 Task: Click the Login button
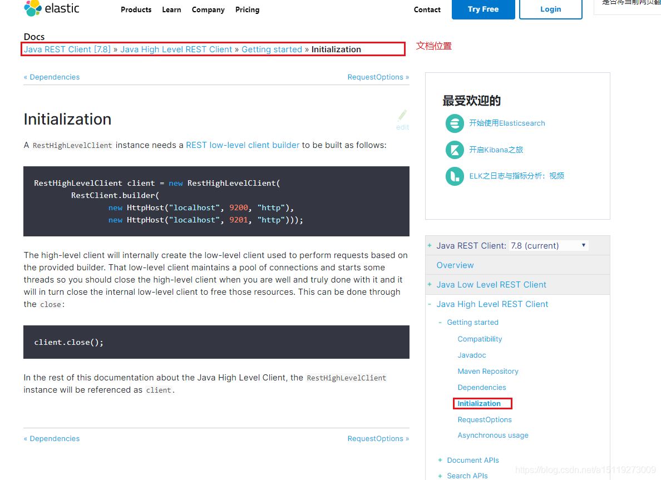point(550,9)
